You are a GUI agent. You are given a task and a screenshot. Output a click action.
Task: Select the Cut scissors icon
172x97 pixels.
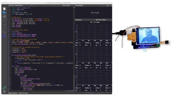point(4,29)
